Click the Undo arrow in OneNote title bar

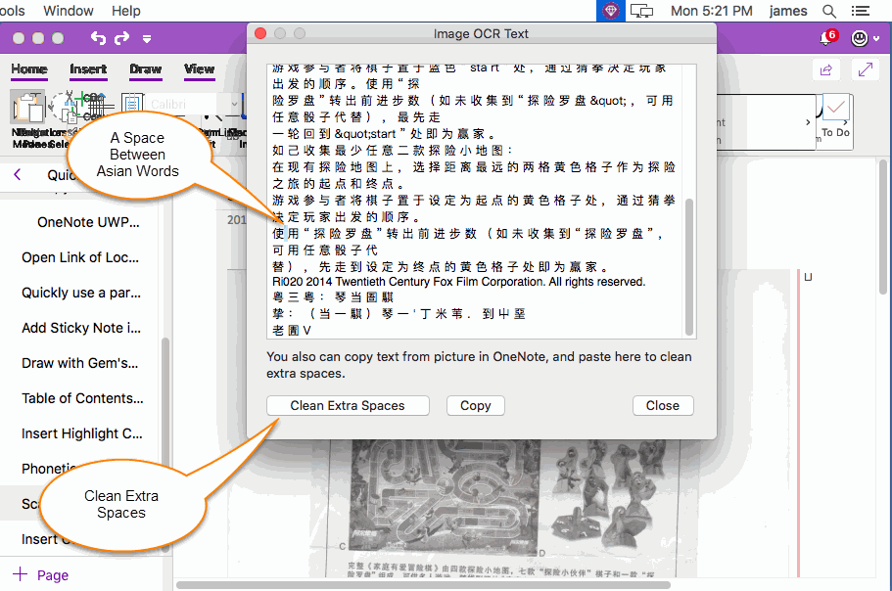click(x=98, y=38)
